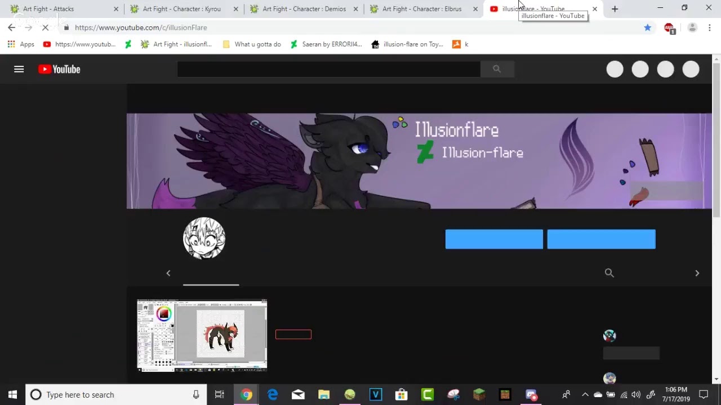Image resolution: width=721 pixels, height=405 pixels.
Task: Close the illusionflare YouTube tab
Action: 594,9
